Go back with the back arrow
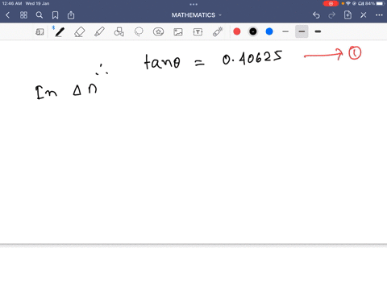The height and width of the screenshot is (290, 387). pyautogui.click(x=7, y=15)
